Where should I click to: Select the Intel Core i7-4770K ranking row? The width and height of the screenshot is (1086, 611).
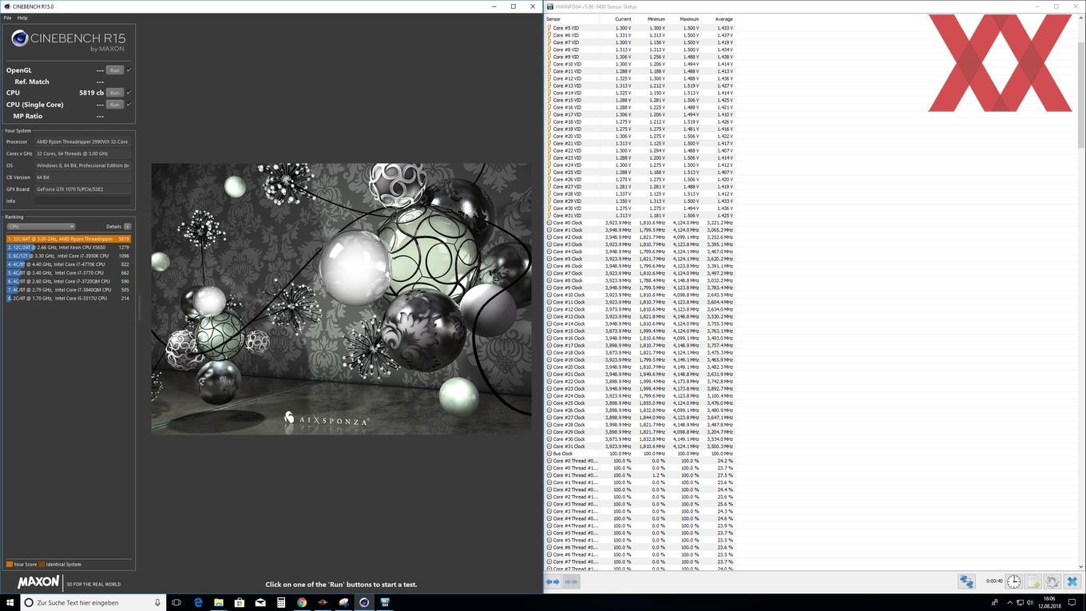[68, 264]
